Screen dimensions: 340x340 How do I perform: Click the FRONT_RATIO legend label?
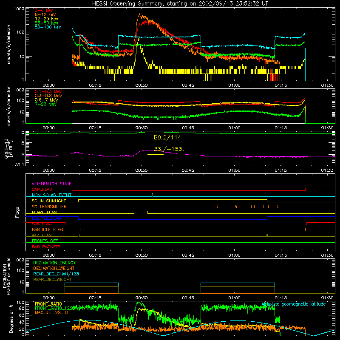tap(48, 304)
